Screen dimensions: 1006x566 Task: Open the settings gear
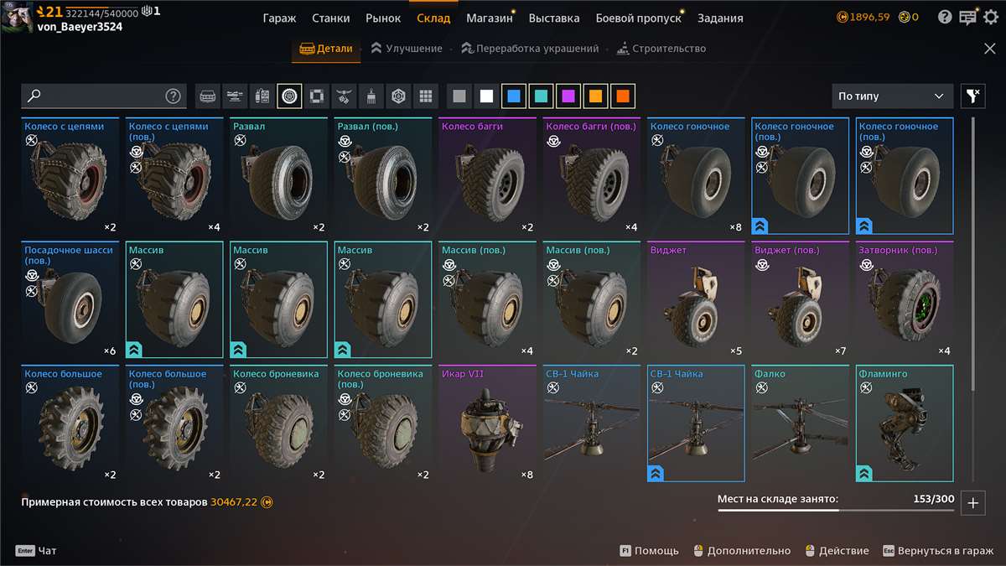(991, 17)
